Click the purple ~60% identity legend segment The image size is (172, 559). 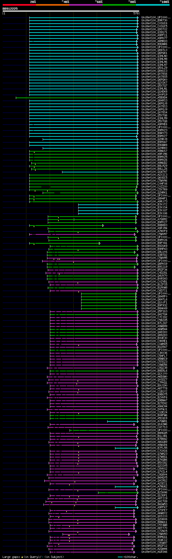86,5
